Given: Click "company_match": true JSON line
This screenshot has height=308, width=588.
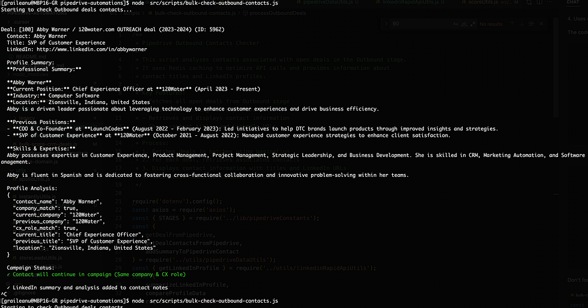Looking at the screenshot, I should tap(45, 208).
